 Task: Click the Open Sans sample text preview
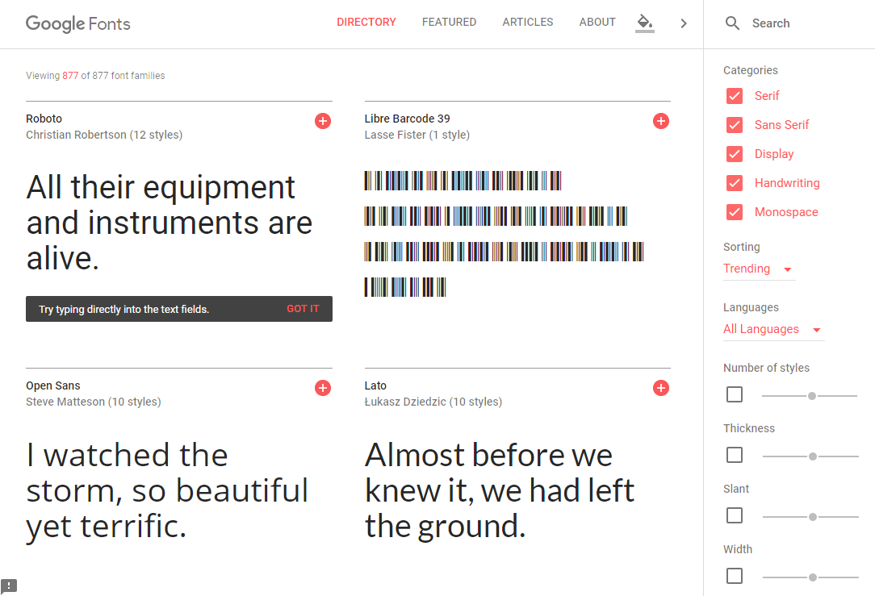167,490
